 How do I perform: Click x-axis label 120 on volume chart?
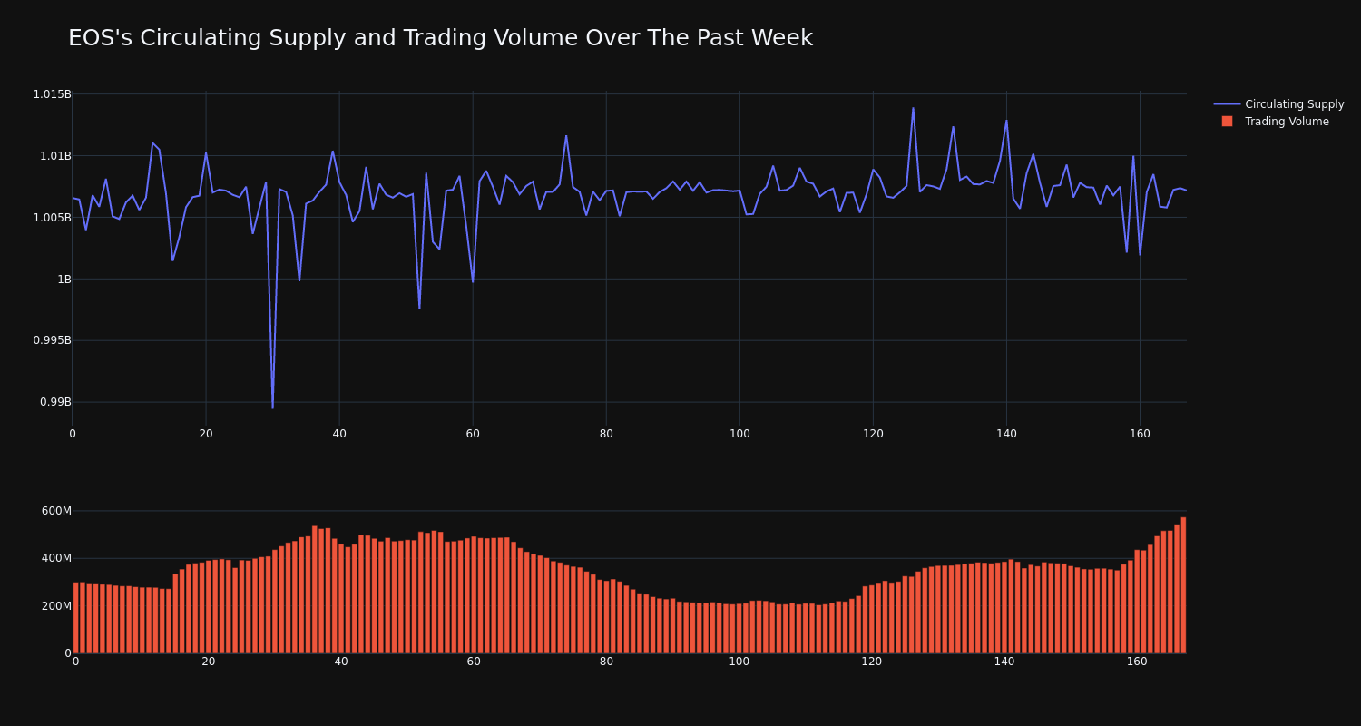click(872, 662)
